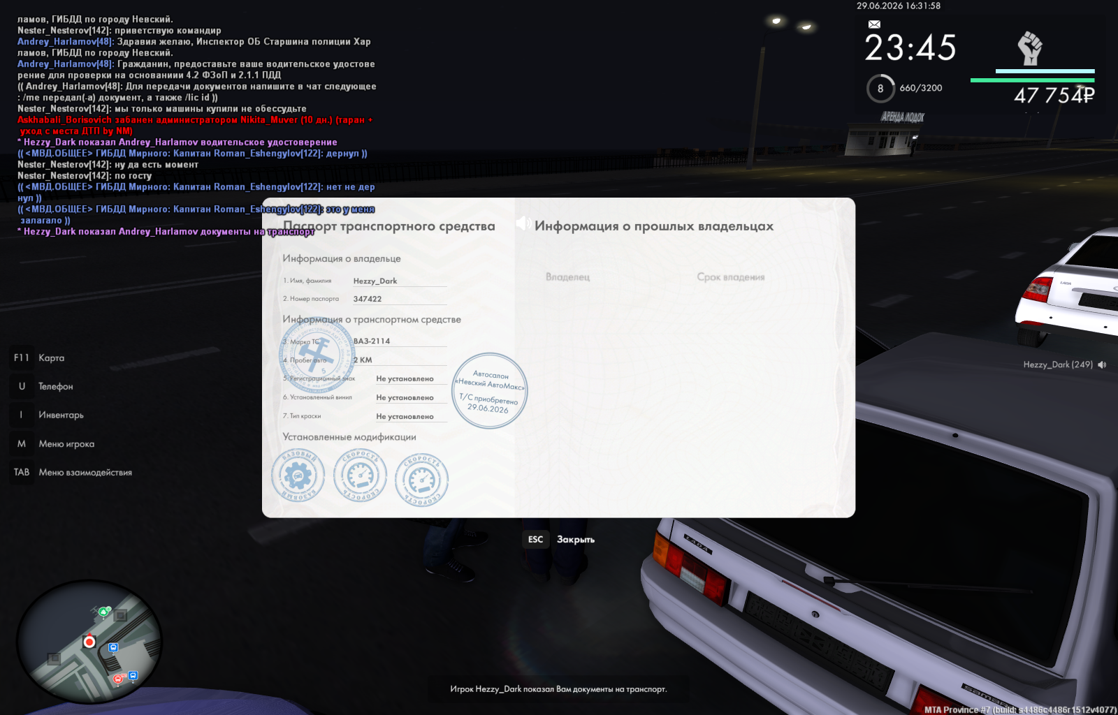Click the Автосалон Невский АвтоМакс round stamp
Image resolution: width=1118 pixels, height=715 pixels.
point(490,391)
